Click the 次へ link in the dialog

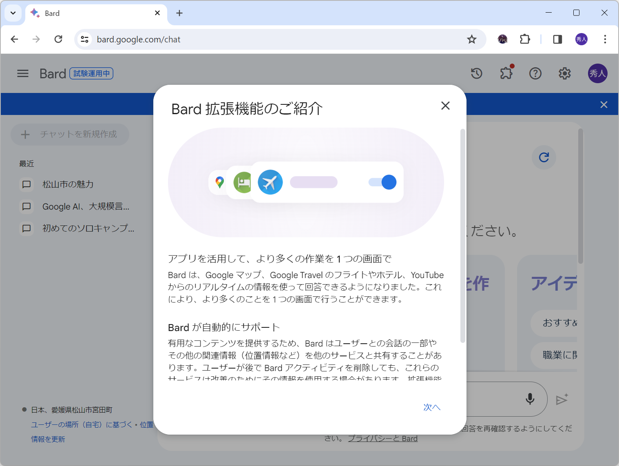[431, 407]
